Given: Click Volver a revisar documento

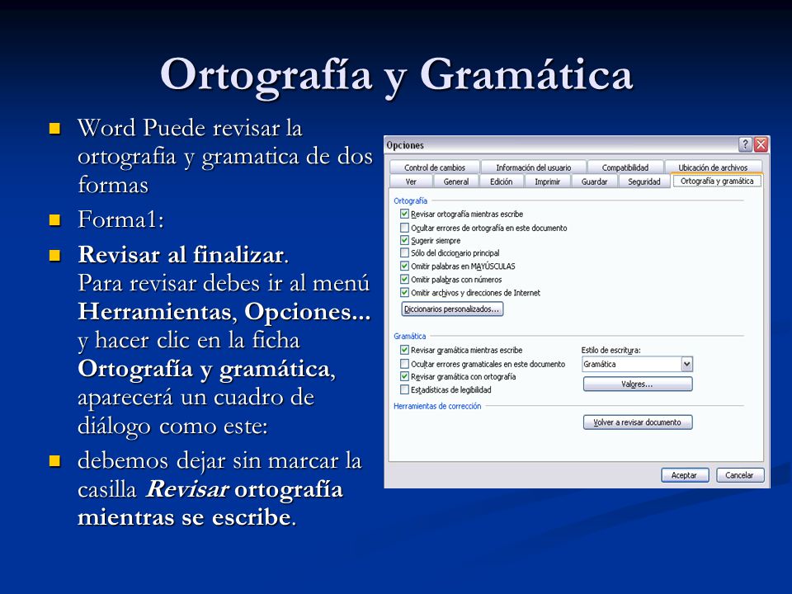Looking at the screenshot, I should coord(638,422).
